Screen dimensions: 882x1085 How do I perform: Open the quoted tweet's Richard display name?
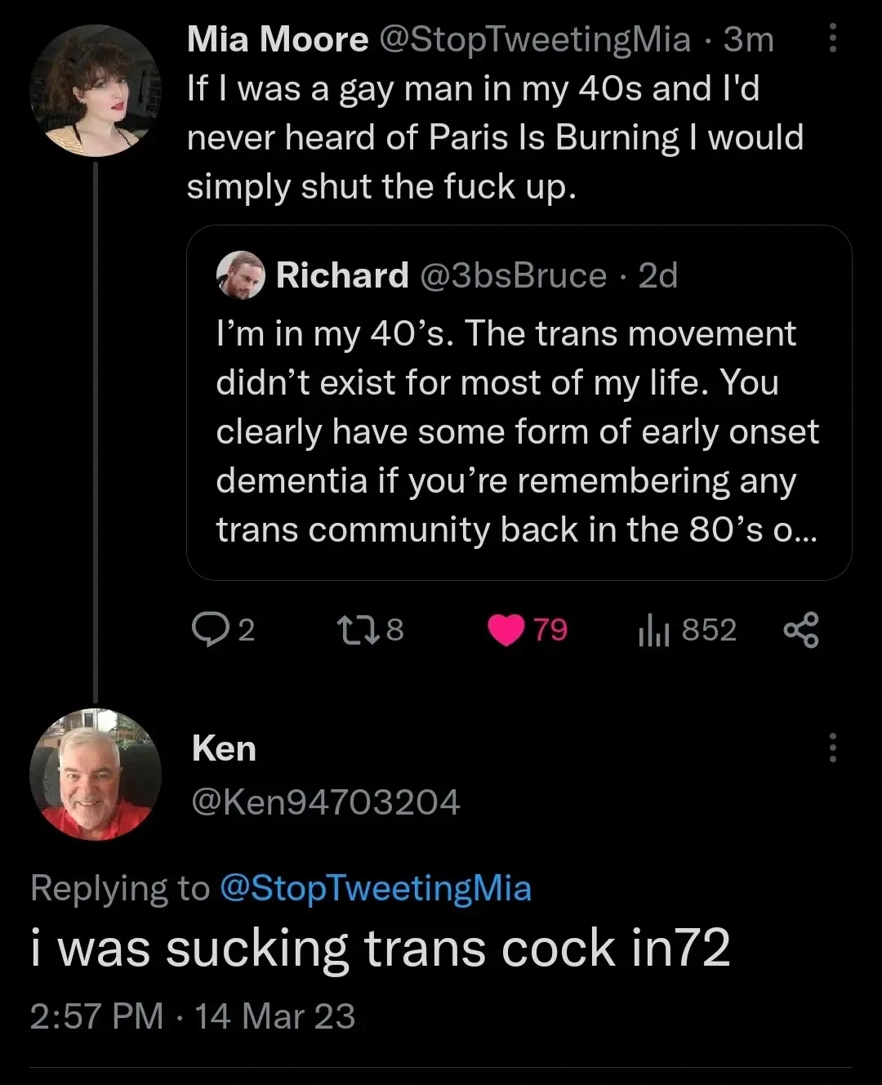(342, 275)
